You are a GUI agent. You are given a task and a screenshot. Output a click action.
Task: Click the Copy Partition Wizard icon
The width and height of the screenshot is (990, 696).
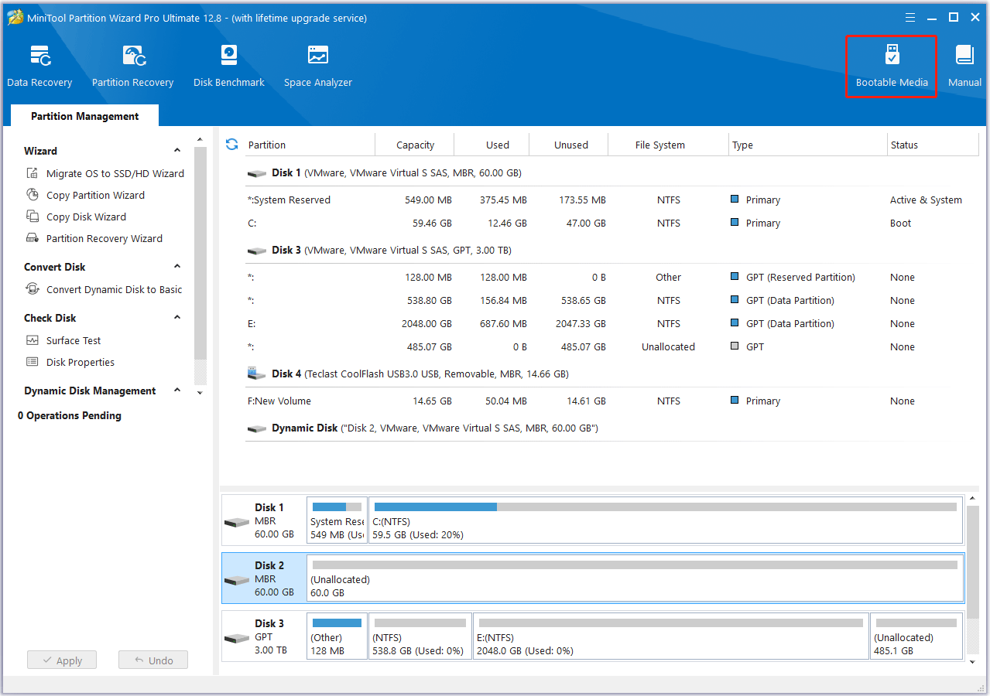tap(33, 195)
